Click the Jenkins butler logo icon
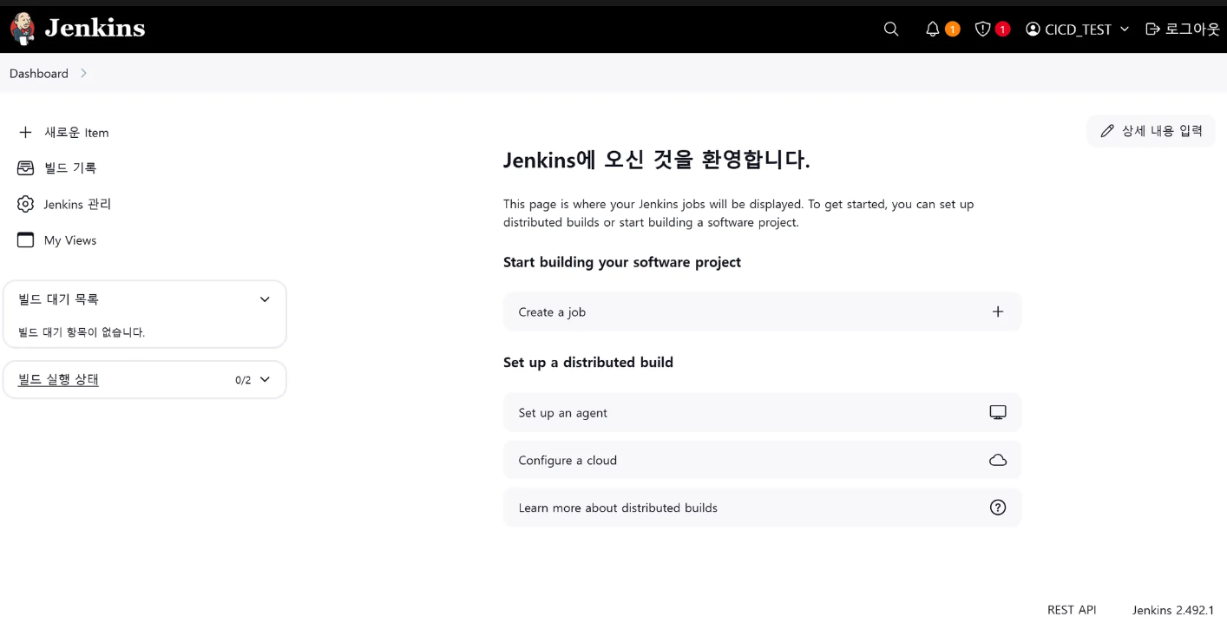 [x=23, y=29]
